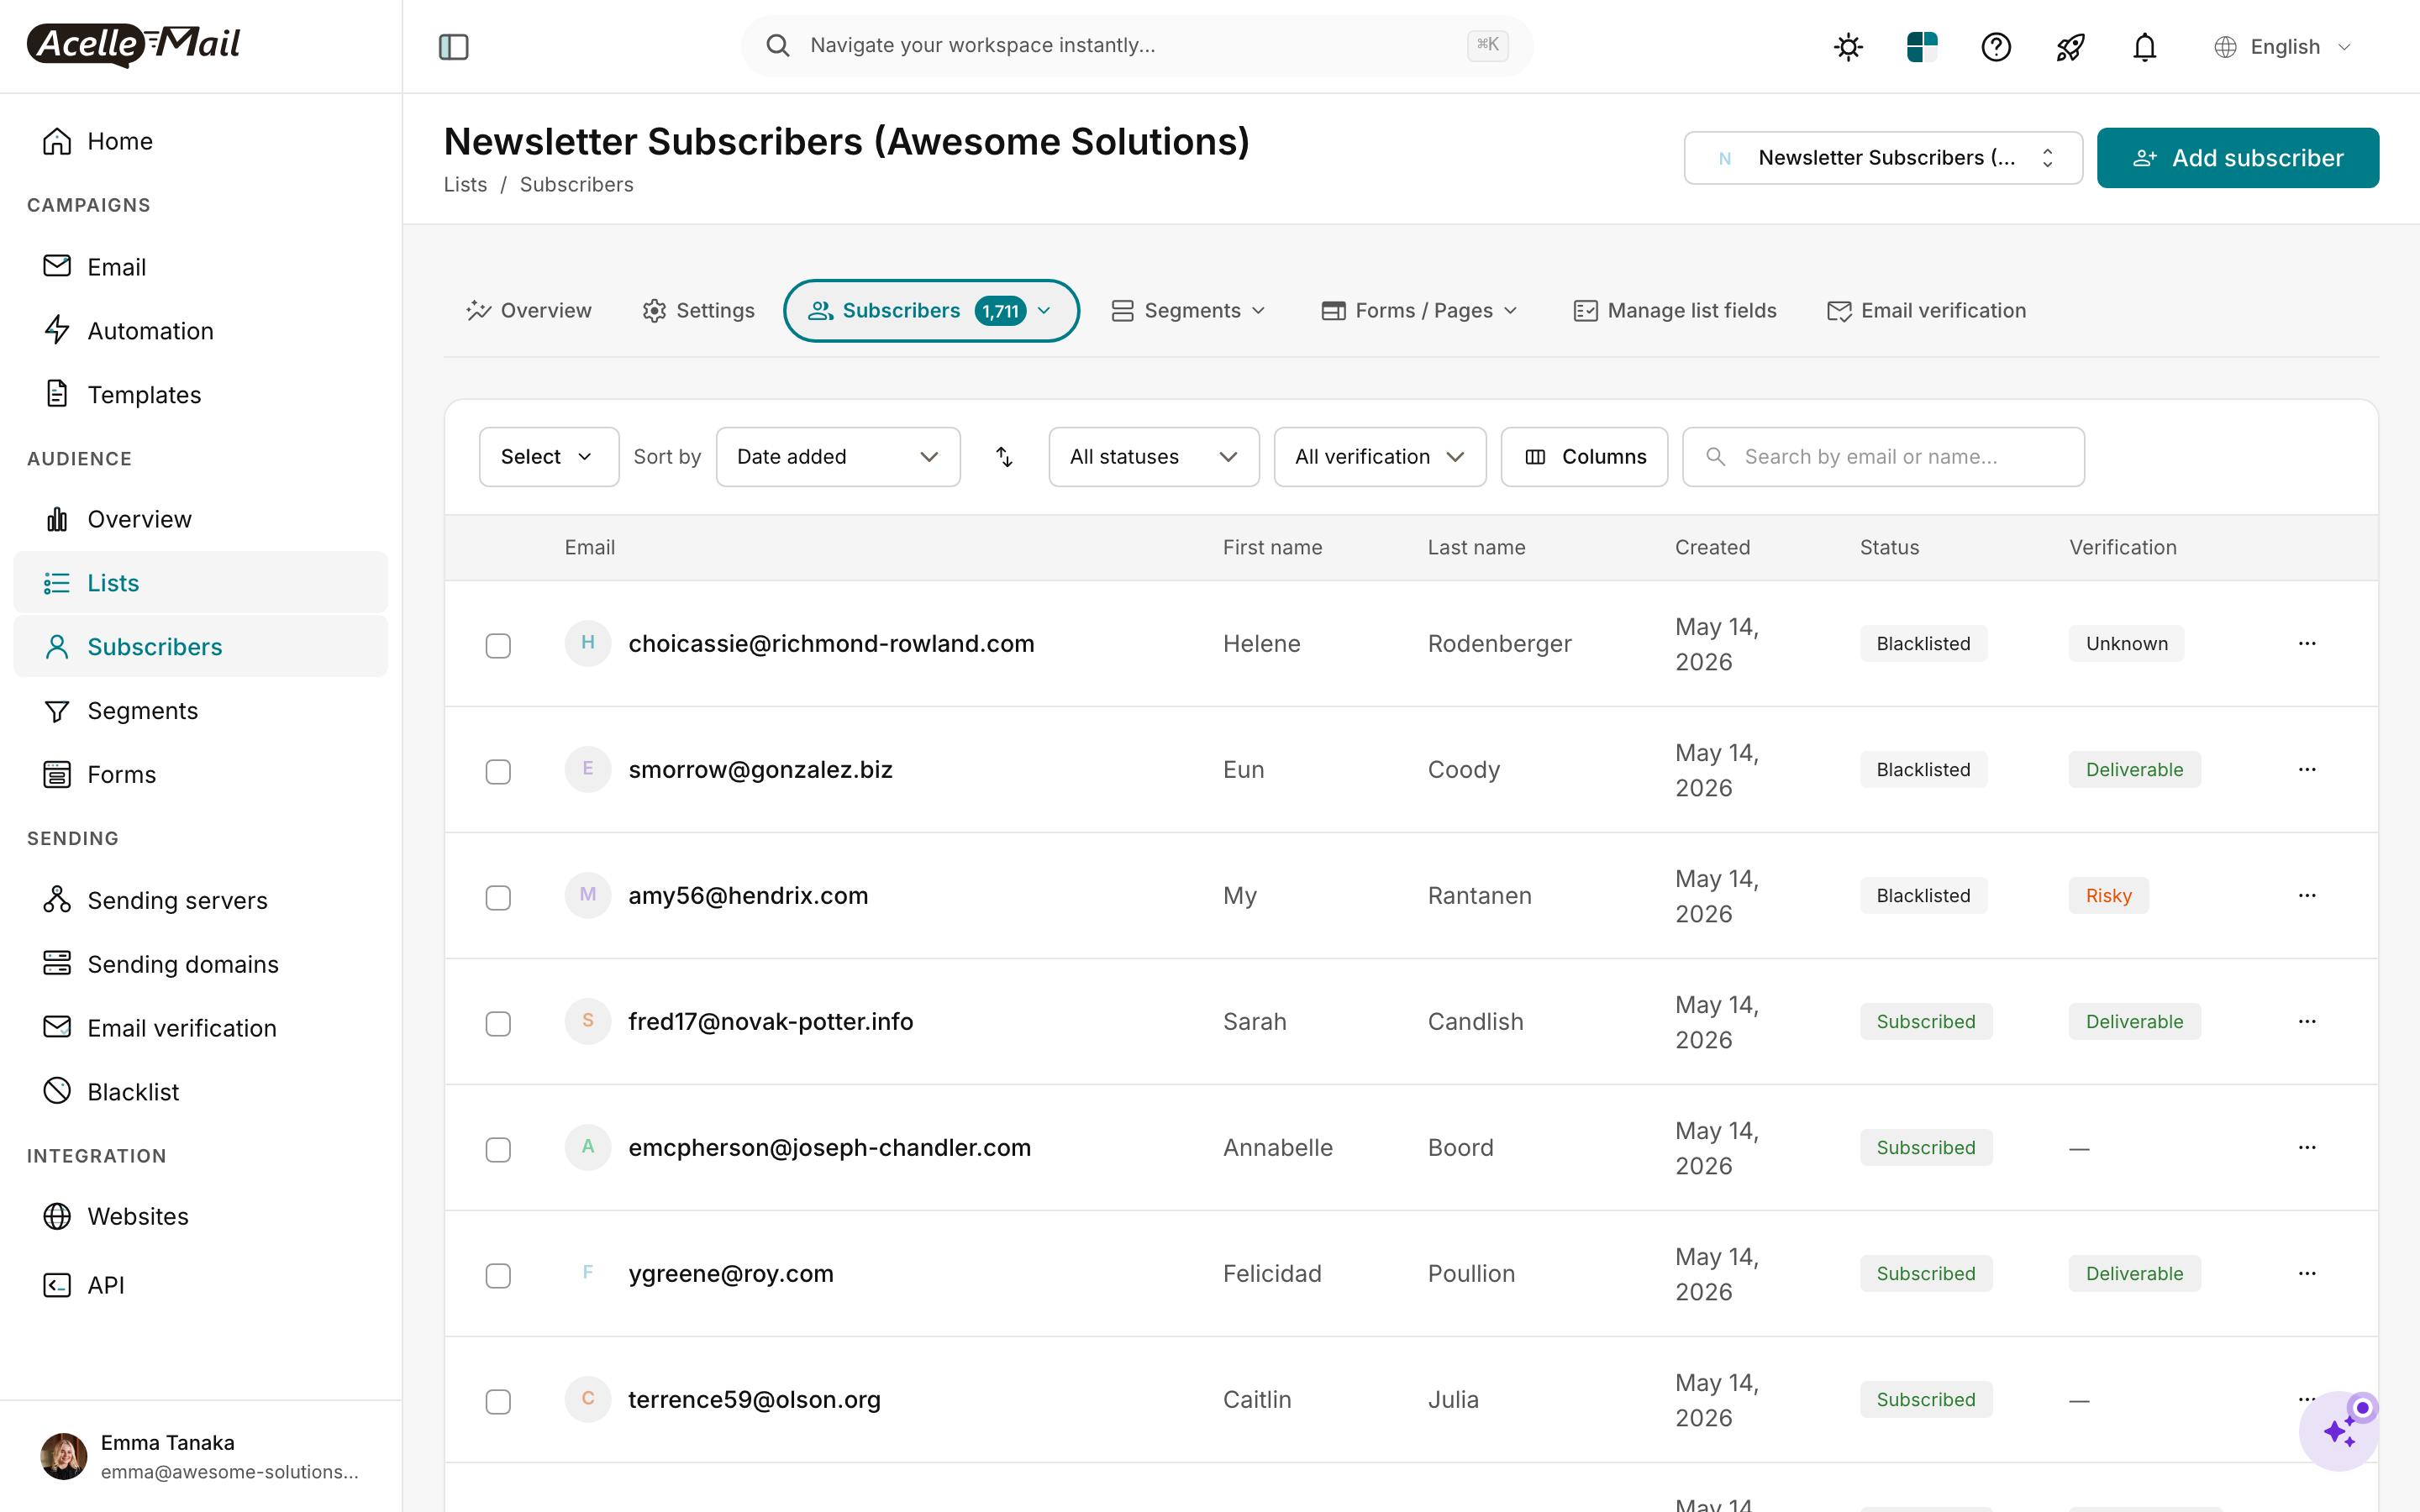The image size is (2420, 1512).
Task: Focus the workspace navigation search bar
Action: 1137,46
